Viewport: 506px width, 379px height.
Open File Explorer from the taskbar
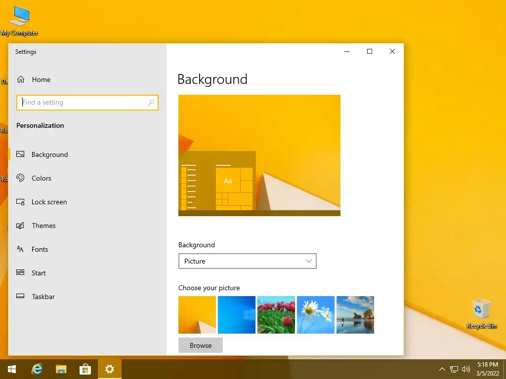(x=61, y=369)
